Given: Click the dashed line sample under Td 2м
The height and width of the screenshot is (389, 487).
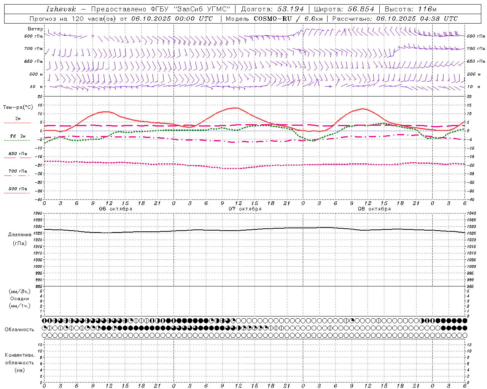Looking at the screenshot, I should (18, 141).
